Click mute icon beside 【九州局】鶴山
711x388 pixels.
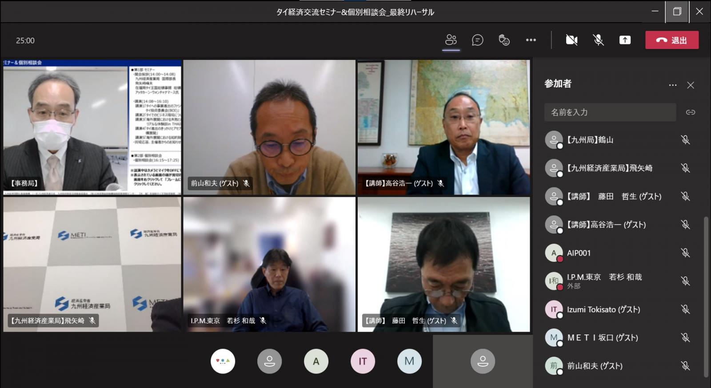pyautogui.click(x=685, y=140)
